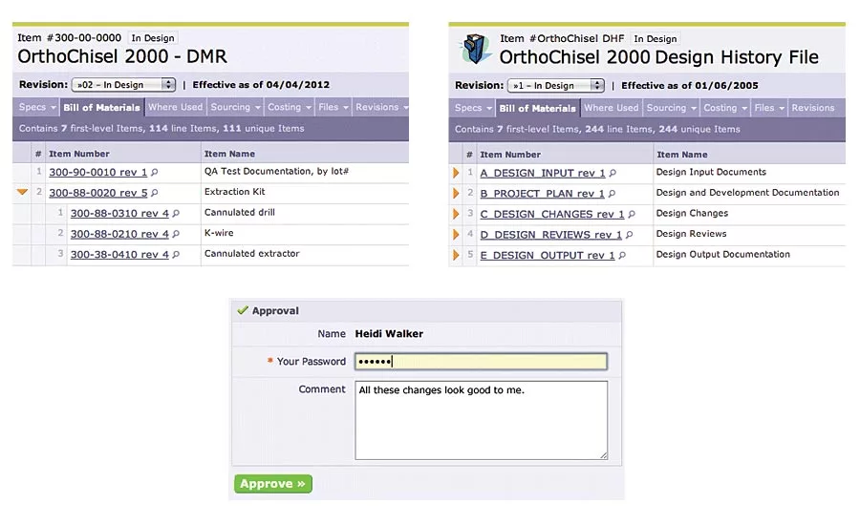Open item link 300-38-0410 rev 4
Screen dimensions: 860x525
[119, 255]
